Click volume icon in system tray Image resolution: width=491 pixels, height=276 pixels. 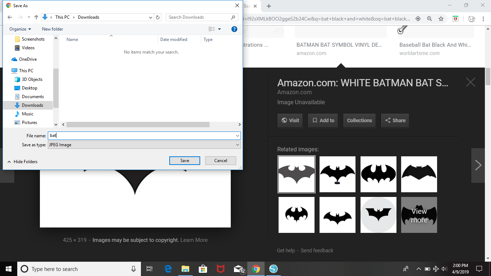tap(444, 269)
